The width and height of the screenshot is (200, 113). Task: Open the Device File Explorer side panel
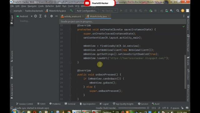[188, 93]
